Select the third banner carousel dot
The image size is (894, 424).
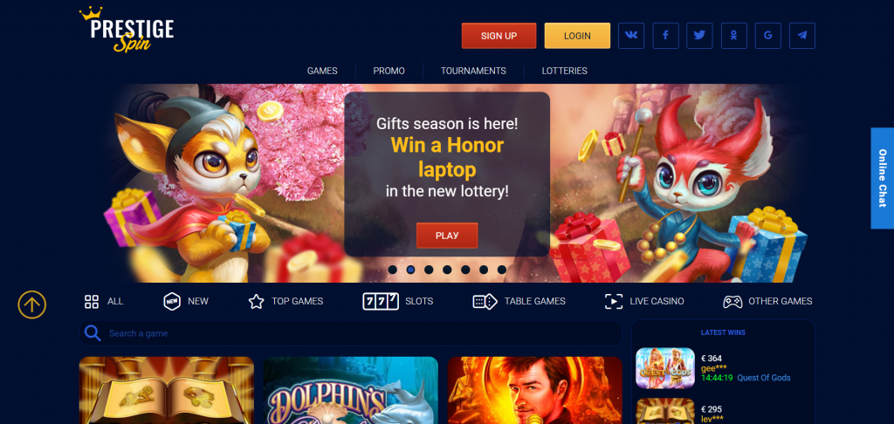coord(429,270)
